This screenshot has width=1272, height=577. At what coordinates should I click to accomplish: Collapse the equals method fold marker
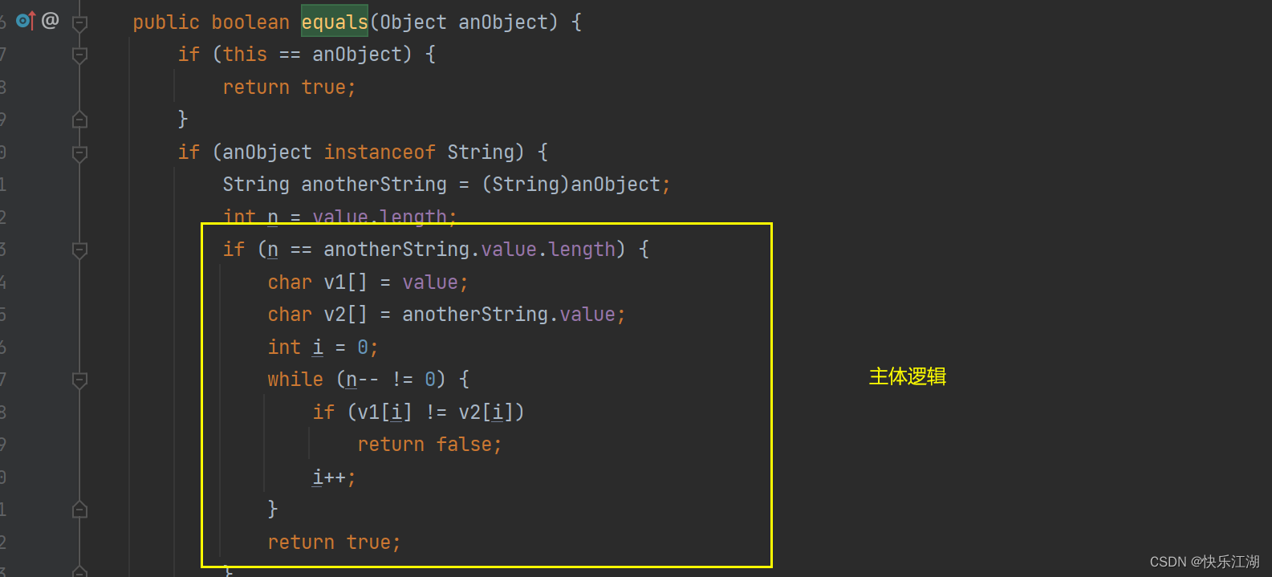[79, 23]
